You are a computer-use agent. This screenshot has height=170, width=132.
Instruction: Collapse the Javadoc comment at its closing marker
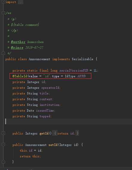click(4, 53)
